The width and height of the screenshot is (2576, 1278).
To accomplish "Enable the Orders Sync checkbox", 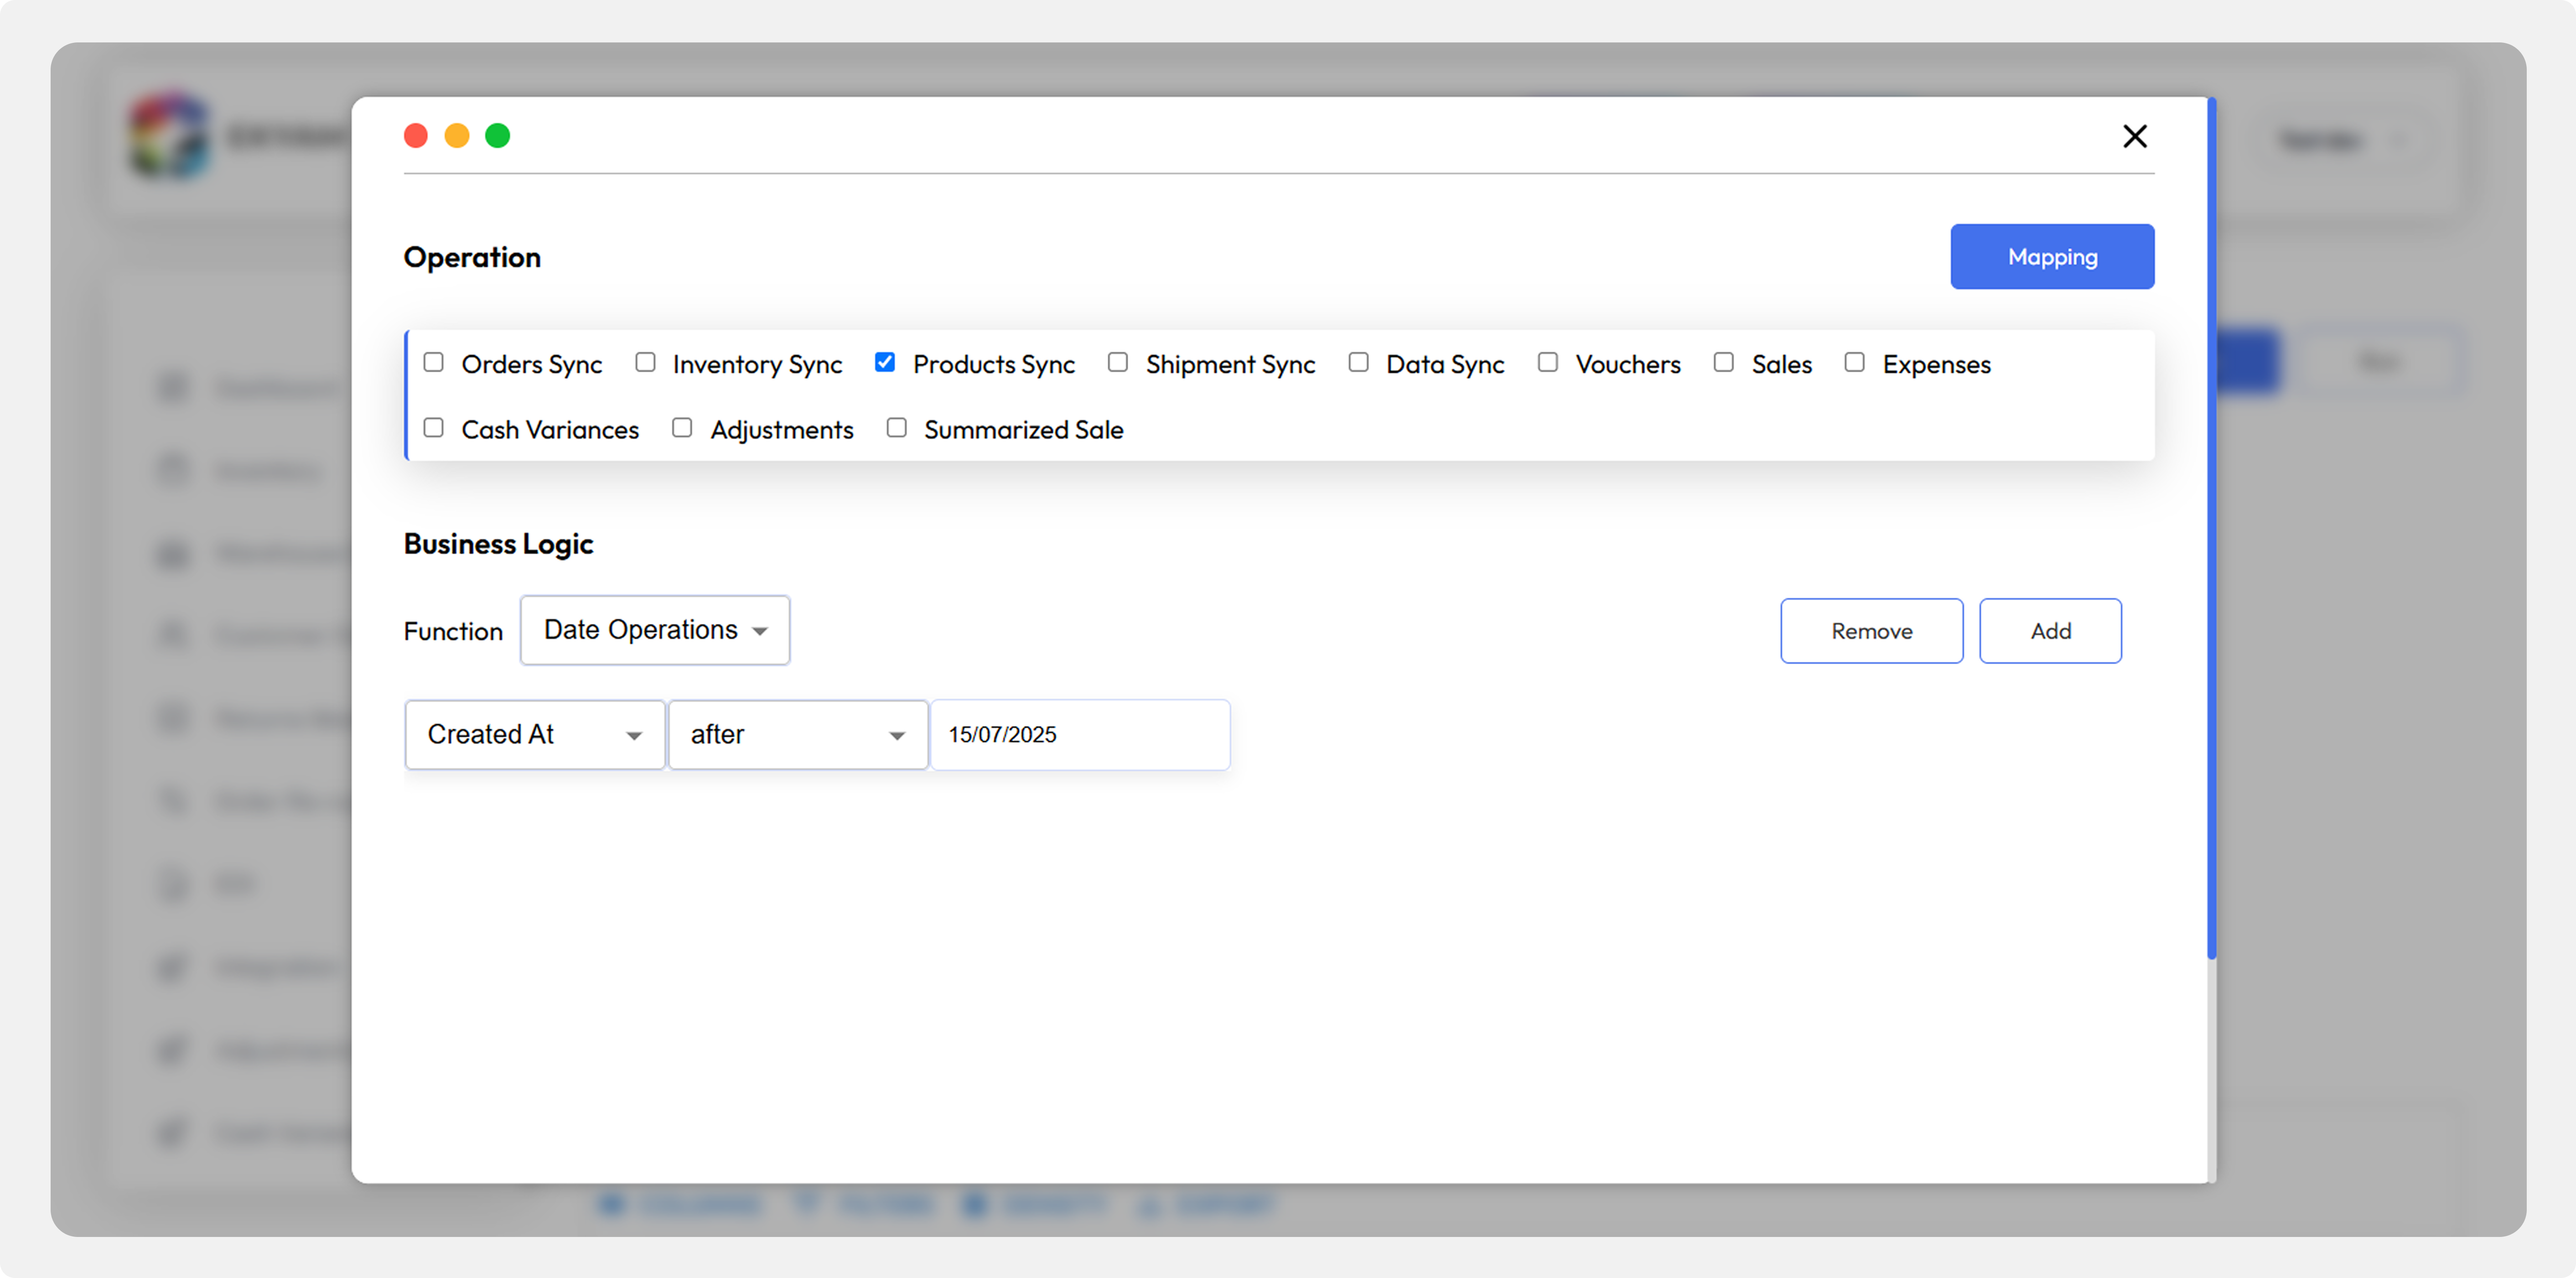I will pyautogui.click(x=433, y=362).
